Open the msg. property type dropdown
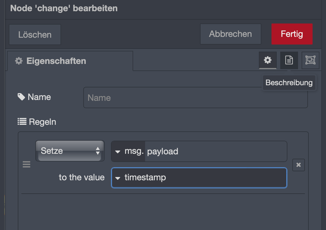This screenshot has height=230, width=326. pos(128,151)
